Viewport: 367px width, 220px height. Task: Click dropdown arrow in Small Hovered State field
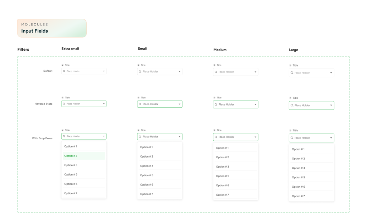tap(180, 104)
